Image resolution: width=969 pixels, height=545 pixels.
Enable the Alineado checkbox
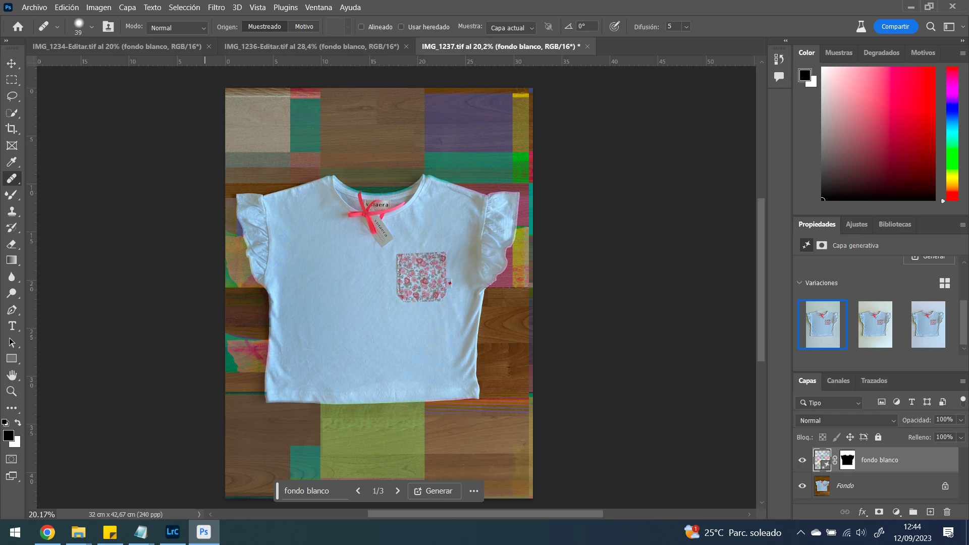[x=361, y=27]
